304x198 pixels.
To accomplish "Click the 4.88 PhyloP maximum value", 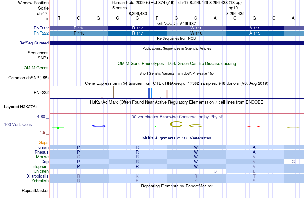I will (41, 117).
